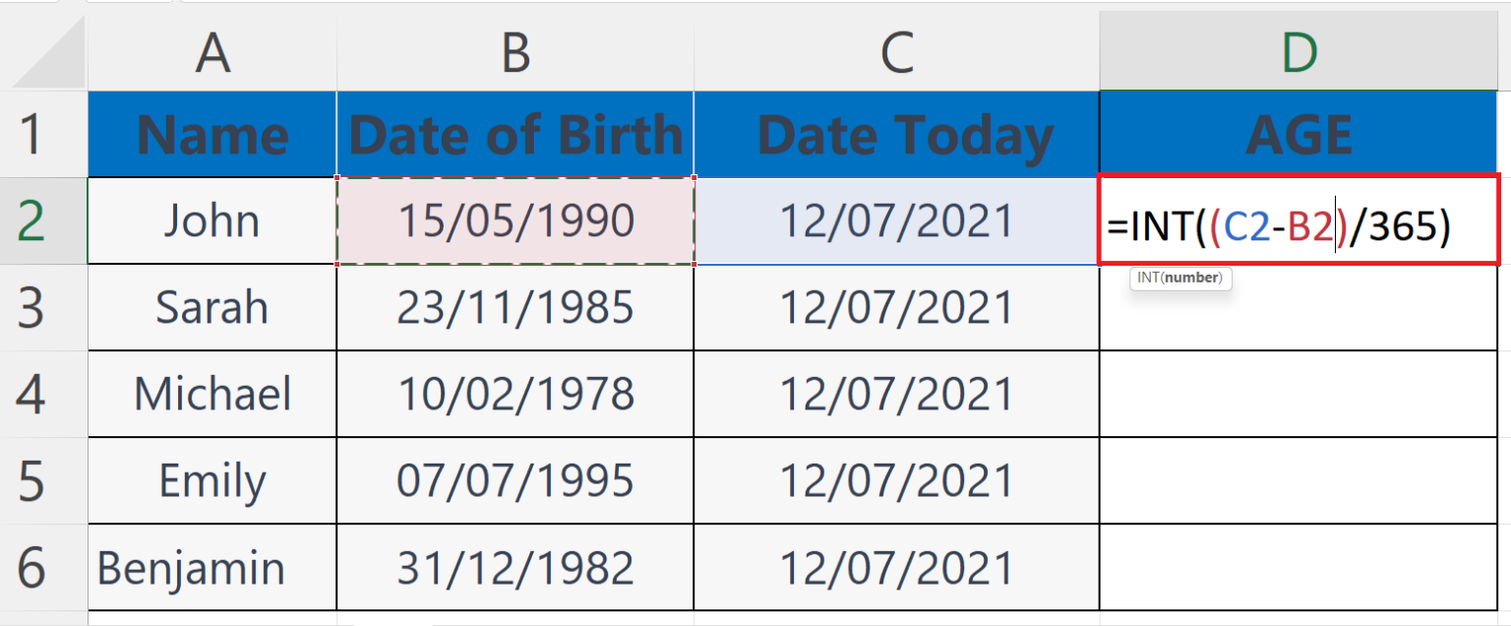Click the Date Today header cell
Screen dimensions: 1511x626
pos(895,133)
